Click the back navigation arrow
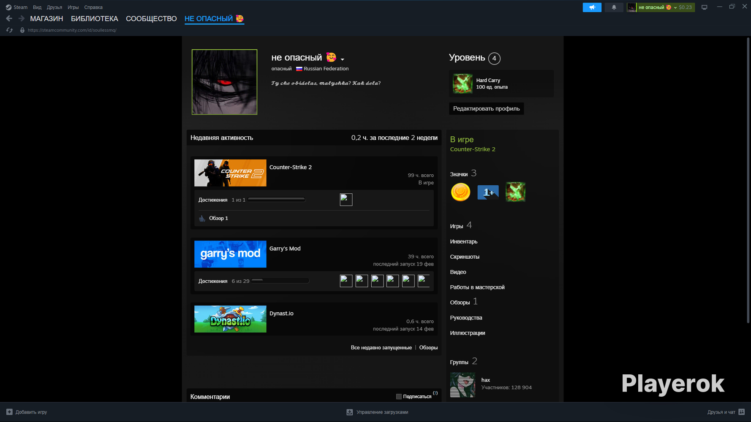The width and height of the screenshot is (751, 422). pyautogui.click(x=9, y=19)
